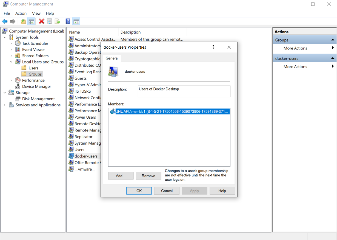Image resolution: width=337 pixels, height=240 pixels.
Task: Click the Add... button
Action: coord(121,176)
